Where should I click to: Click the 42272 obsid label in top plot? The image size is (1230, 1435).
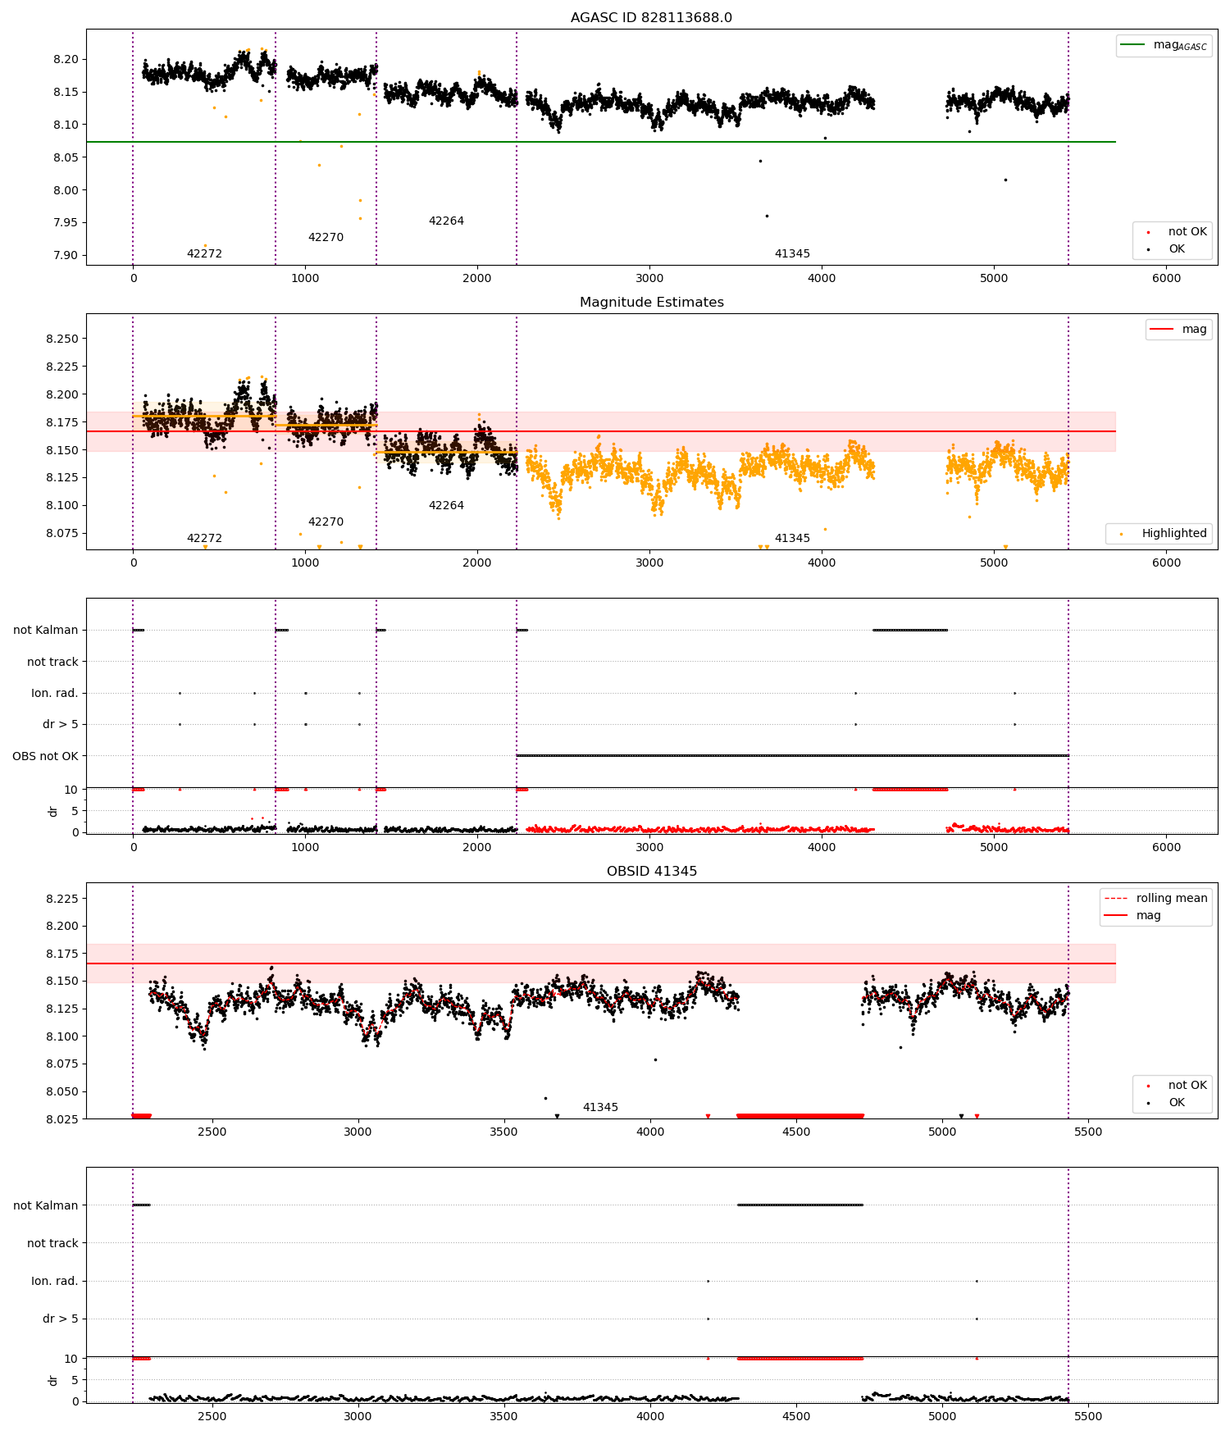204,253
